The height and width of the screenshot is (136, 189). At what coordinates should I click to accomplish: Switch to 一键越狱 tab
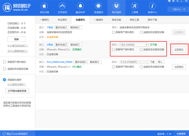[98, 20]
